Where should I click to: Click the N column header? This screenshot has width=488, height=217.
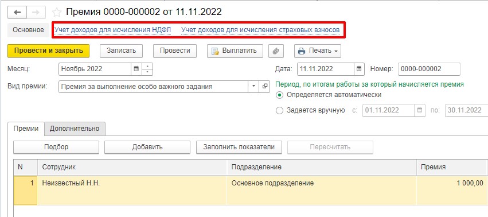click(26, 167)
